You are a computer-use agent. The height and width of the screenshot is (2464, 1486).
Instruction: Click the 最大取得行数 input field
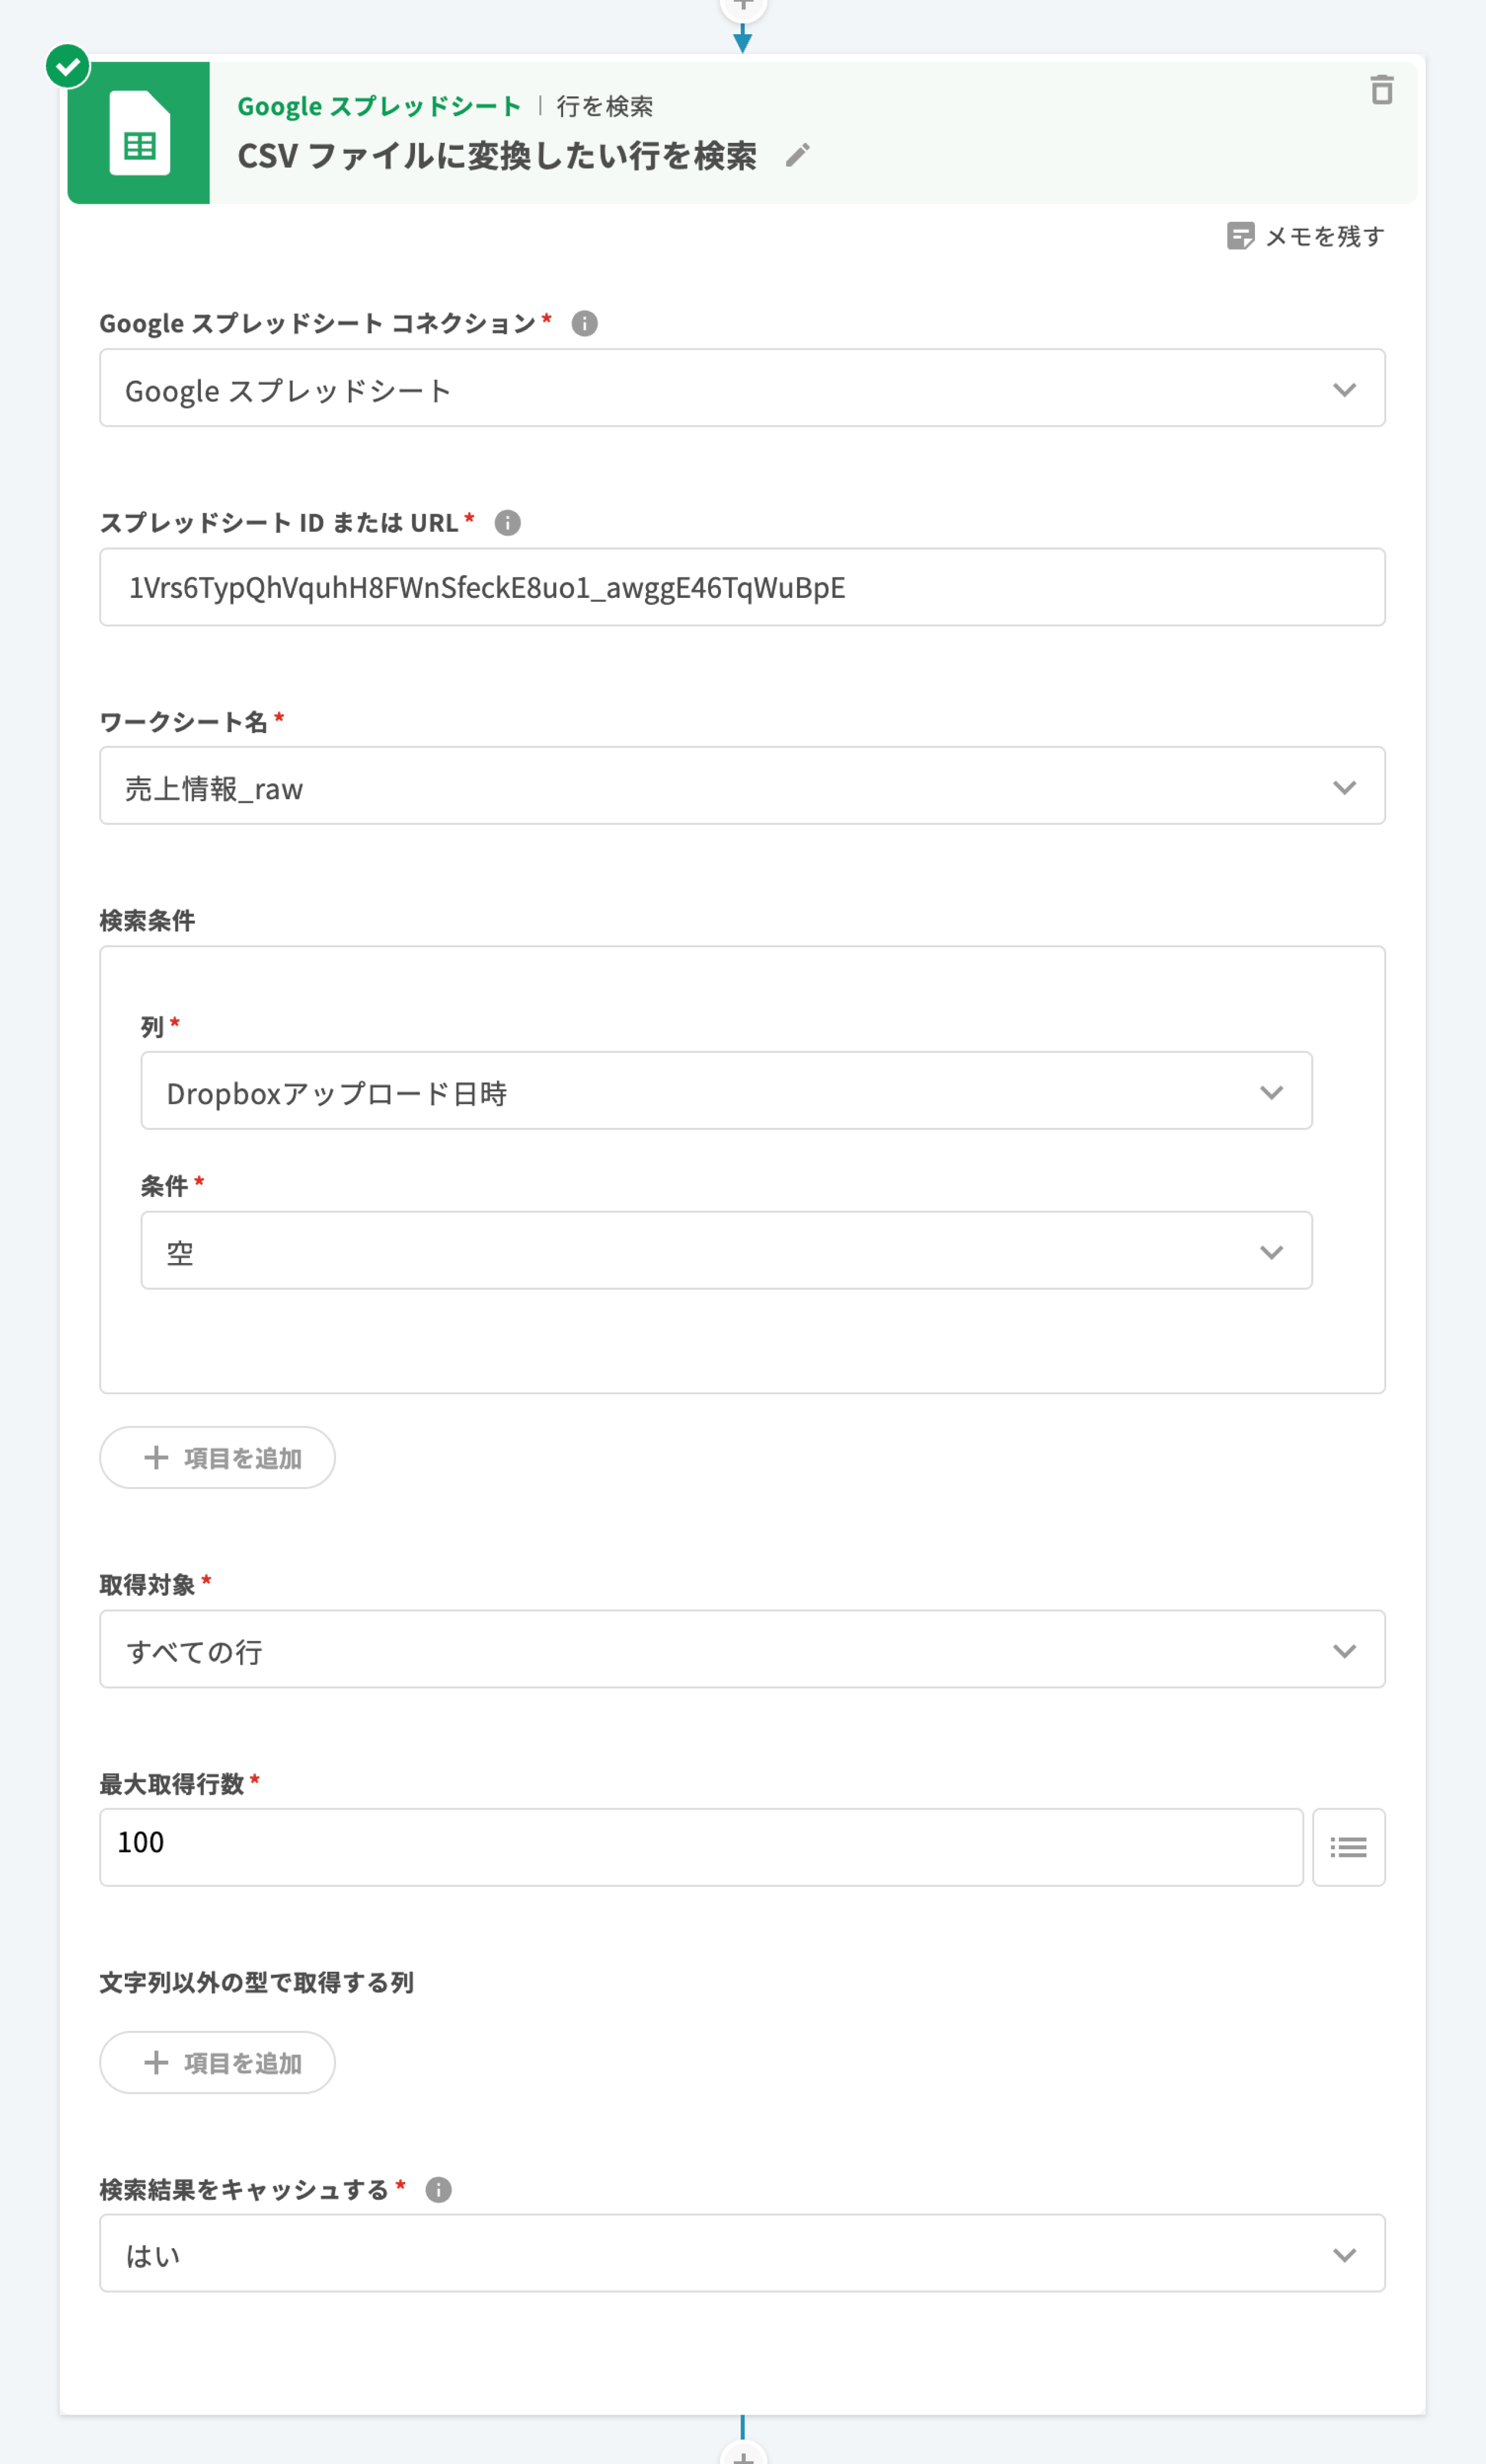[x=700, y=1847]
